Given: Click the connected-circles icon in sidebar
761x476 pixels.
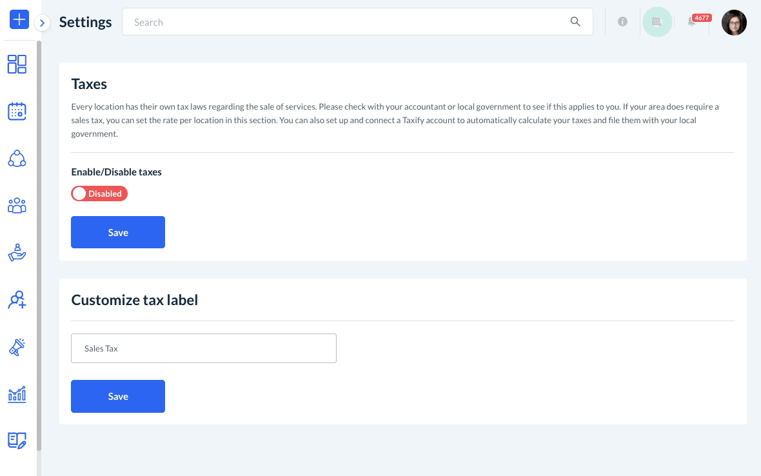Looking at the screenshot, I should coord(17,159).
